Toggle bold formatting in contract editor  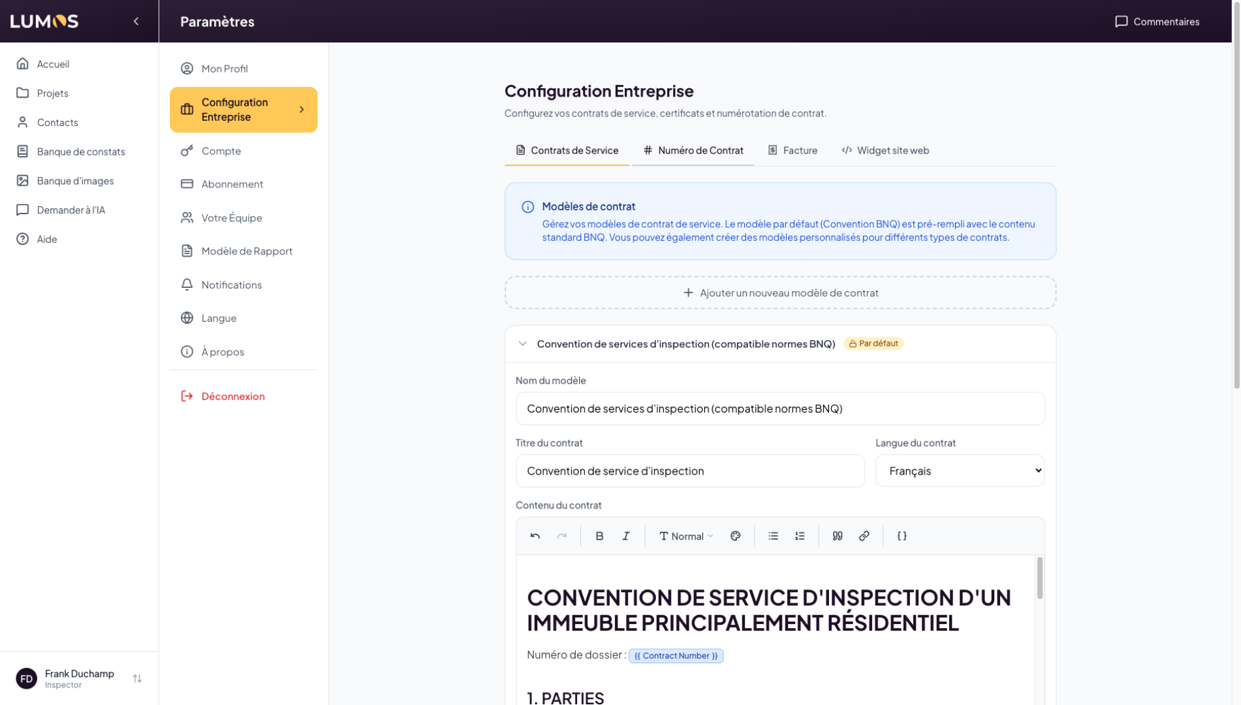[599, 536]
